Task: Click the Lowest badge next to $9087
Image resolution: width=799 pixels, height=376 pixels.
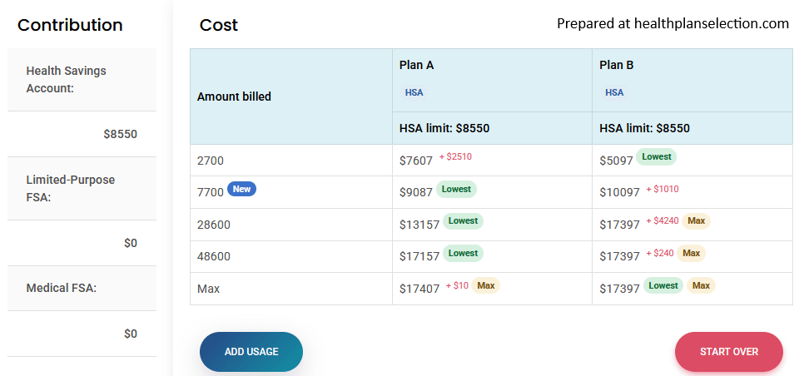Action: click(x=456, y=189)
